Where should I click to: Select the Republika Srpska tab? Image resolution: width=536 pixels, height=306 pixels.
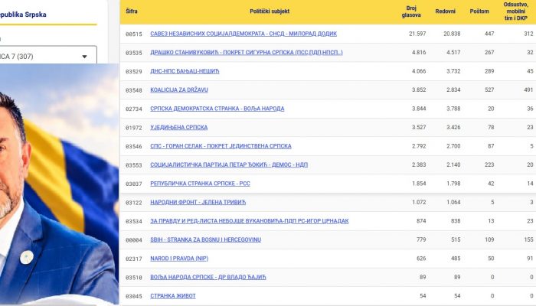point(23,15)
